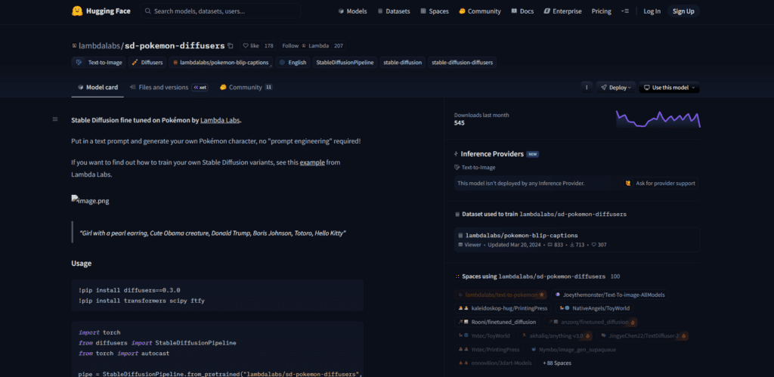
Task: Click the stable-diffusion-diffusers tag
Action: [x=462, y=62]
